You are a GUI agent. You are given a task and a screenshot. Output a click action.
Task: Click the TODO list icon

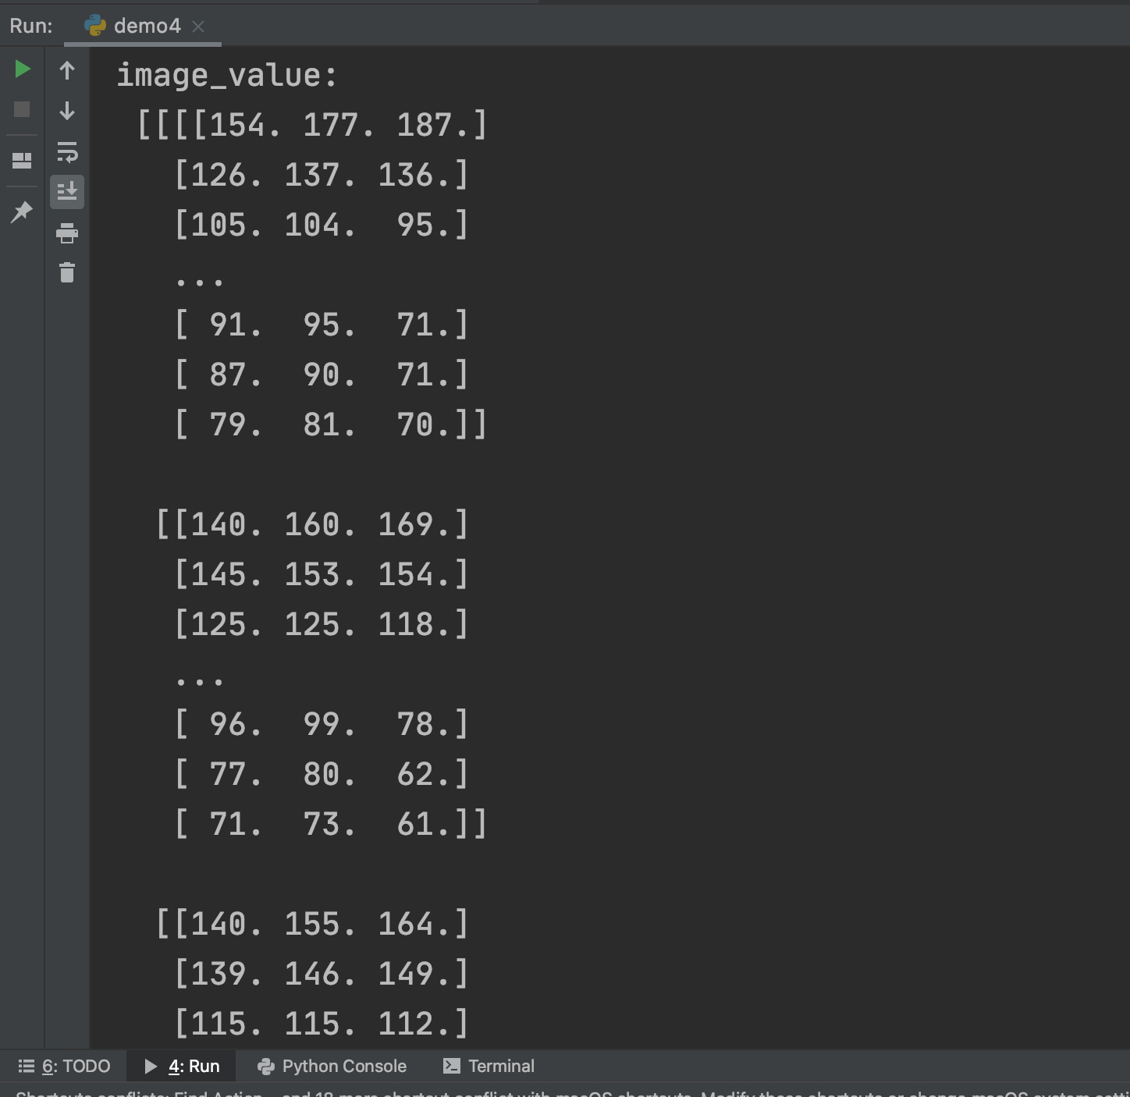coord(27,1066)
